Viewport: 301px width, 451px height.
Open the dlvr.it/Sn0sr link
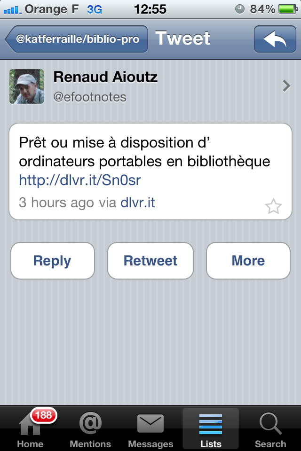click(x=80, y=180)
